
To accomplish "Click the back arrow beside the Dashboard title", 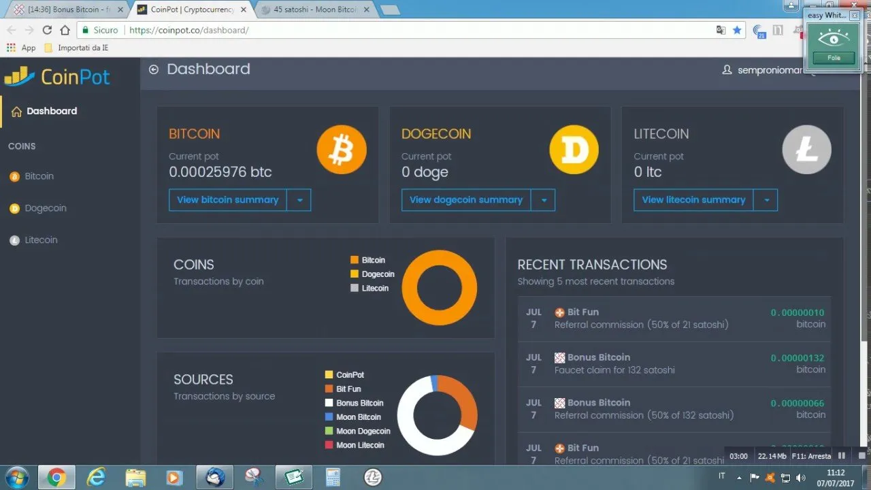I will (154, 69).
